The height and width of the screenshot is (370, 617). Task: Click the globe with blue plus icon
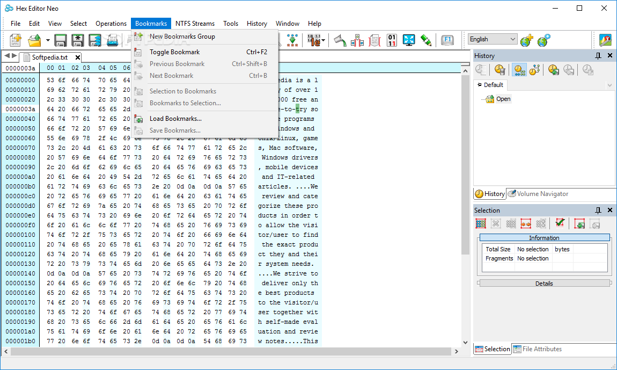[544, 40]
